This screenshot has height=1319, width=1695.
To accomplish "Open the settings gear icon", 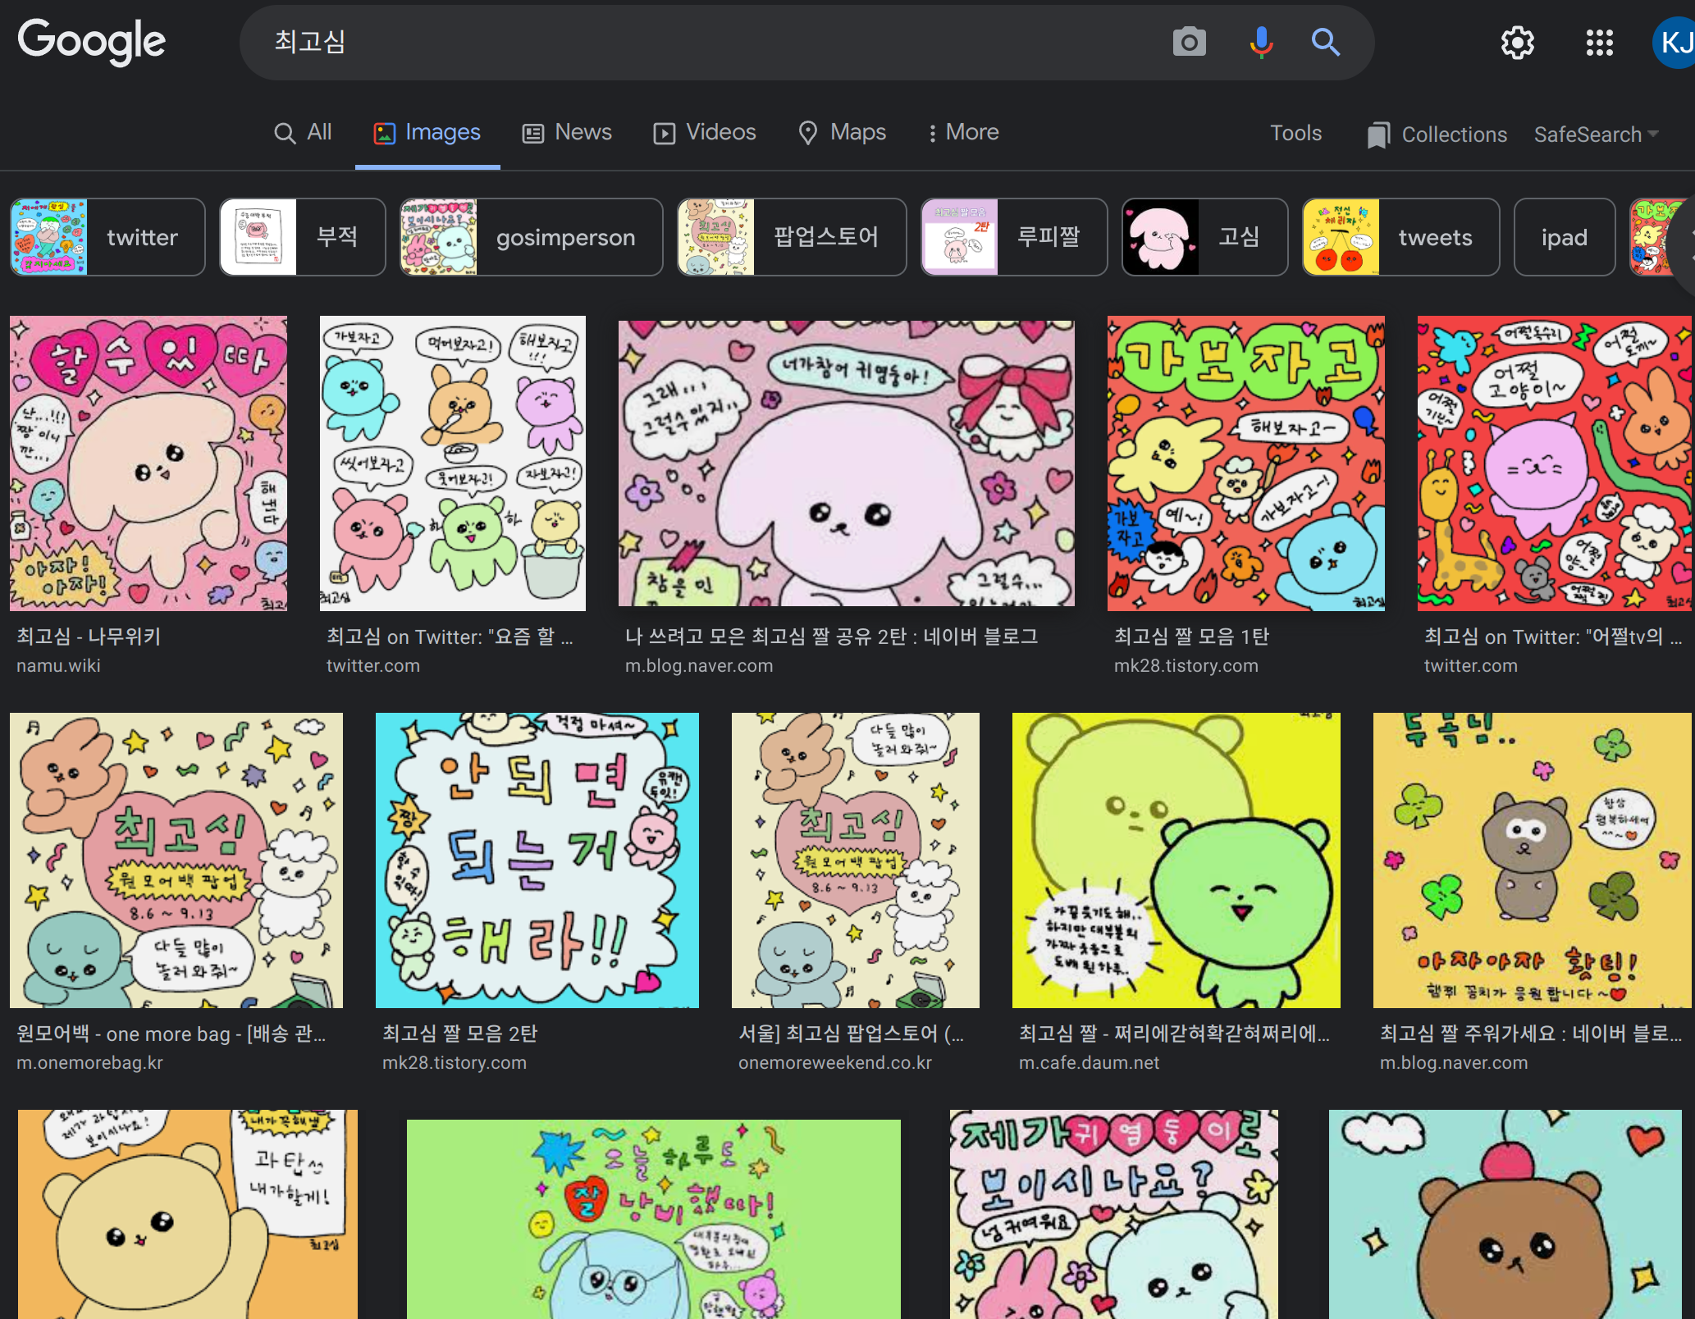I will coord(1517,43).
